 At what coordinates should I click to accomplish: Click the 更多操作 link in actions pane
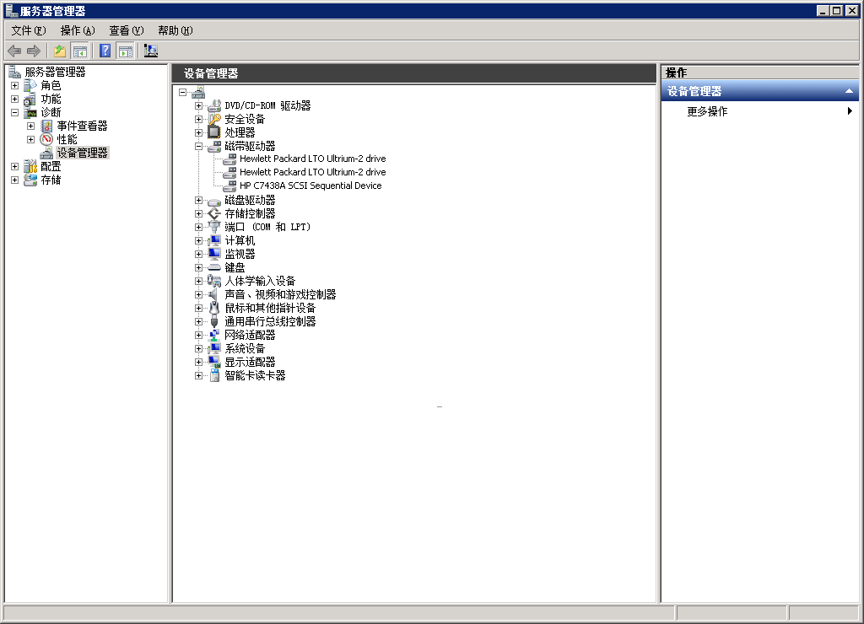pos(707,112)
